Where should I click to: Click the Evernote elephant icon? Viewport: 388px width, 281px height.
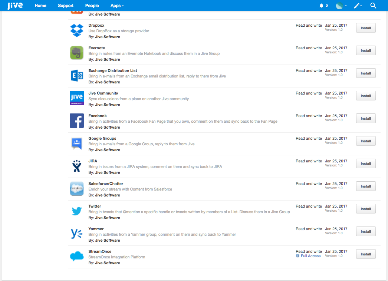click(77, 53)
